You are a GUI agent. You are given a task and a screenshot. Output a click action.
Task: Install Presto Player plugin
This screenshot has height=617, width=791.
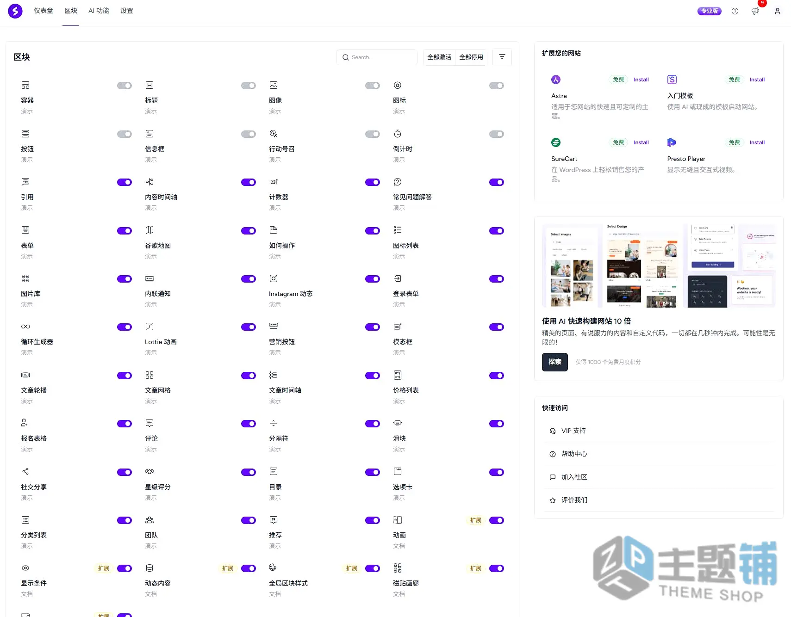pos(757,142)
